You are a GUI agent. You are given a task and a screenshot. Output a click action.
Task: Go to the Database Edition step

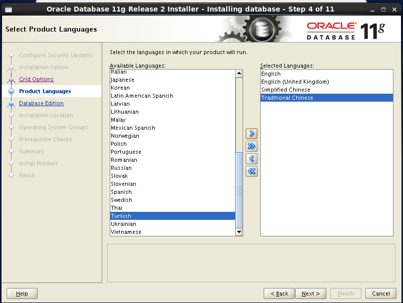pos(41,103)
